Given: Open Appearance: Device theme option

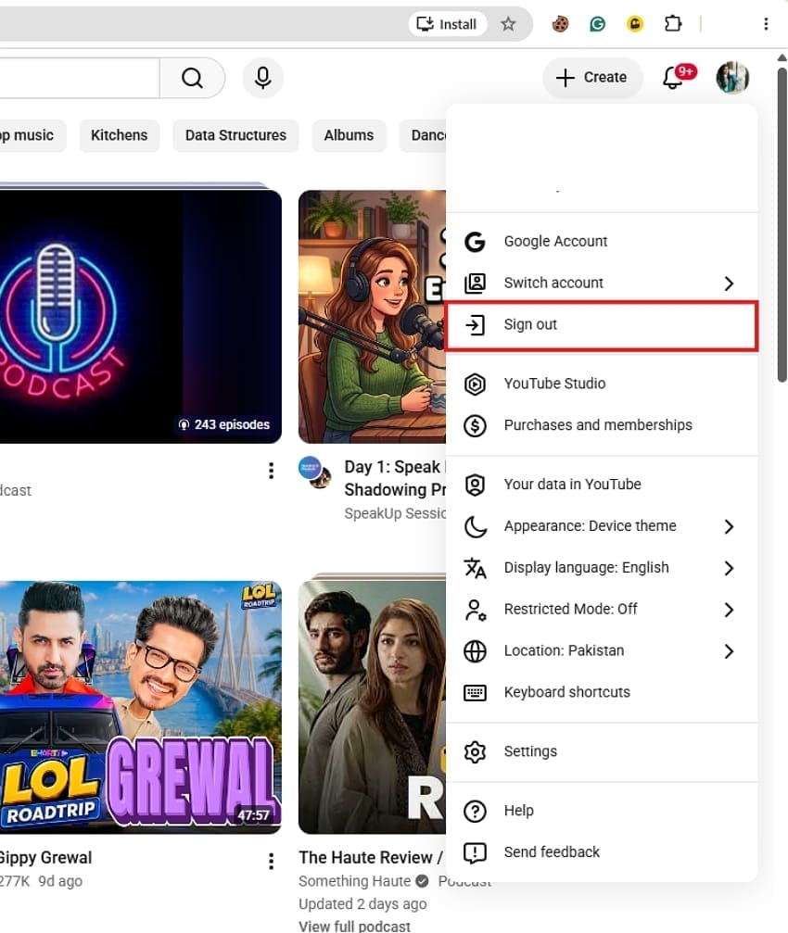Looking at the screenshot, I should click(x=602, y=526).
